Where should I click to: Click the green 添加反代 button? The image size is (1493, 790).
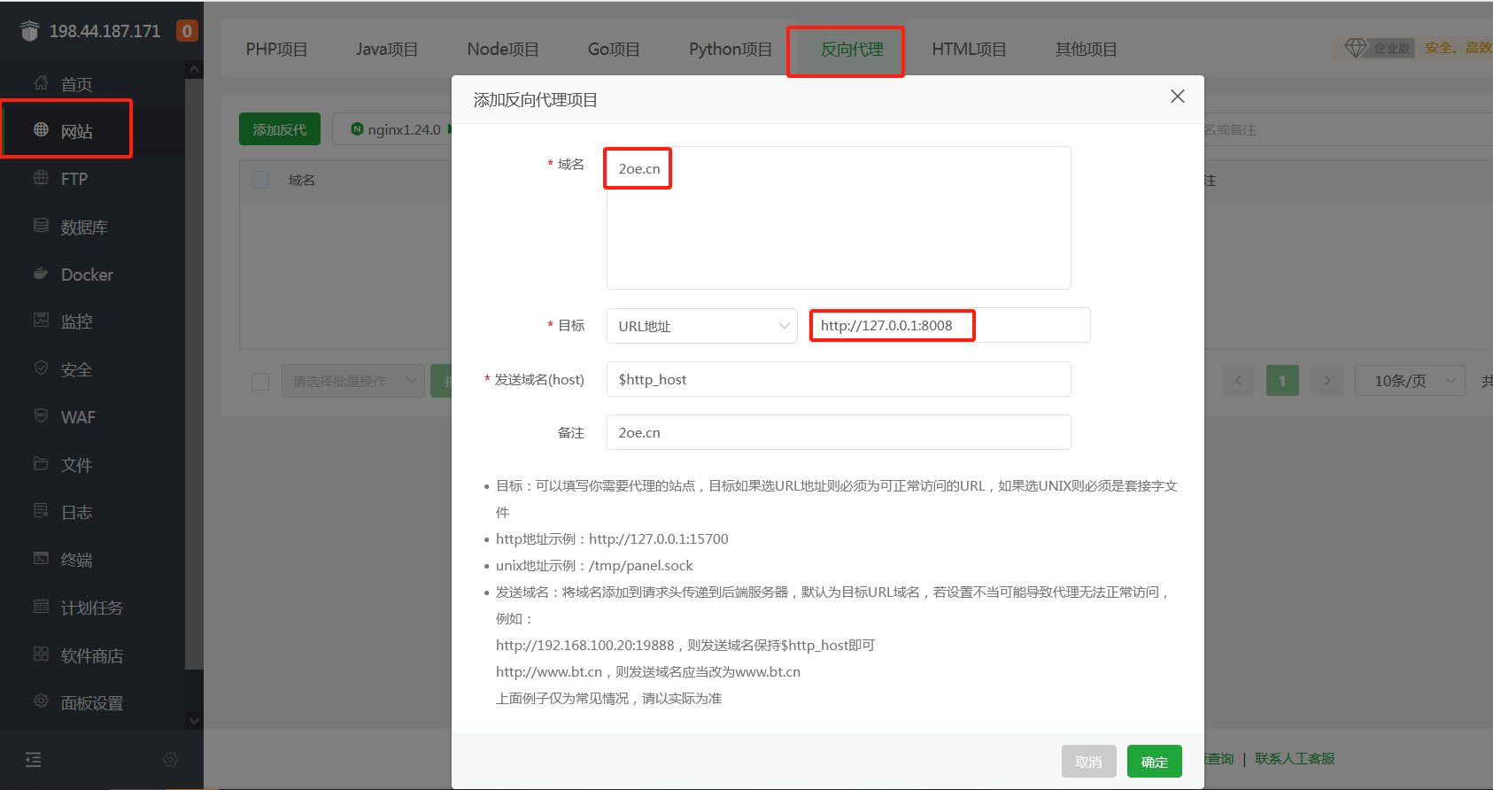coord(280,129)
